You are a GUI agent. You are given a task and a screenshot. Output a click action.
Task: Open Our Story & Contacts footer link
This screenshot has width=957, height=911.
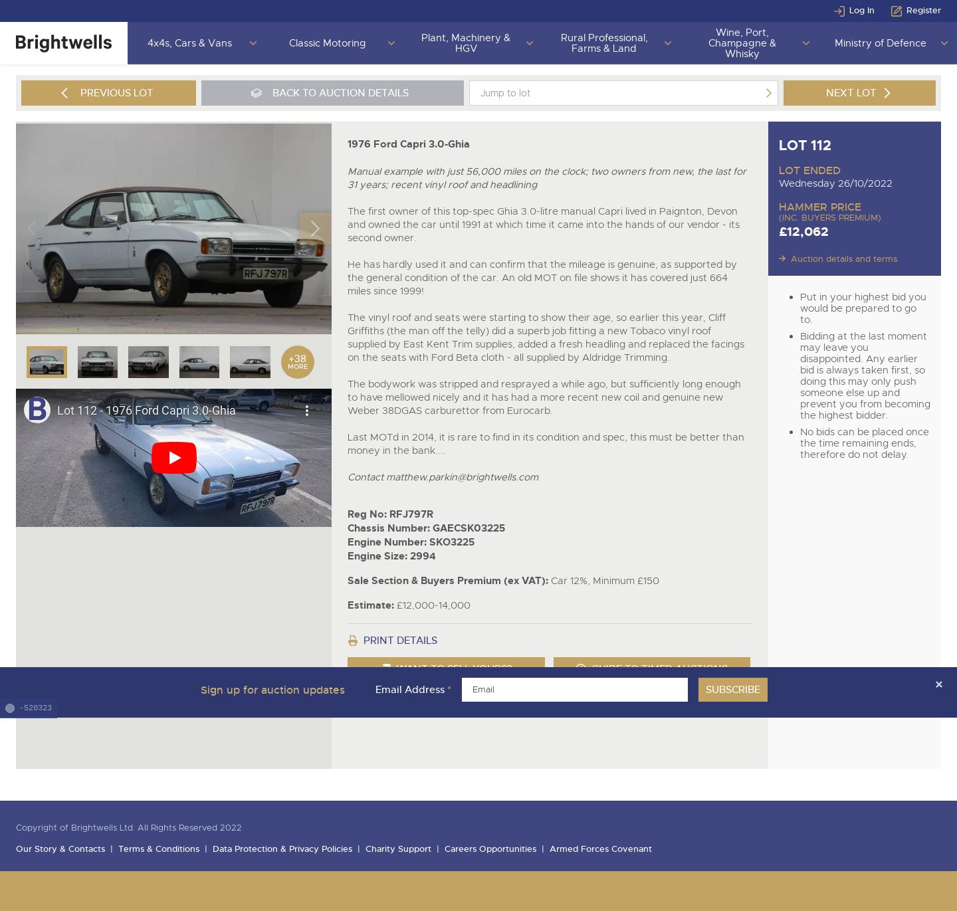click(60, 849)
